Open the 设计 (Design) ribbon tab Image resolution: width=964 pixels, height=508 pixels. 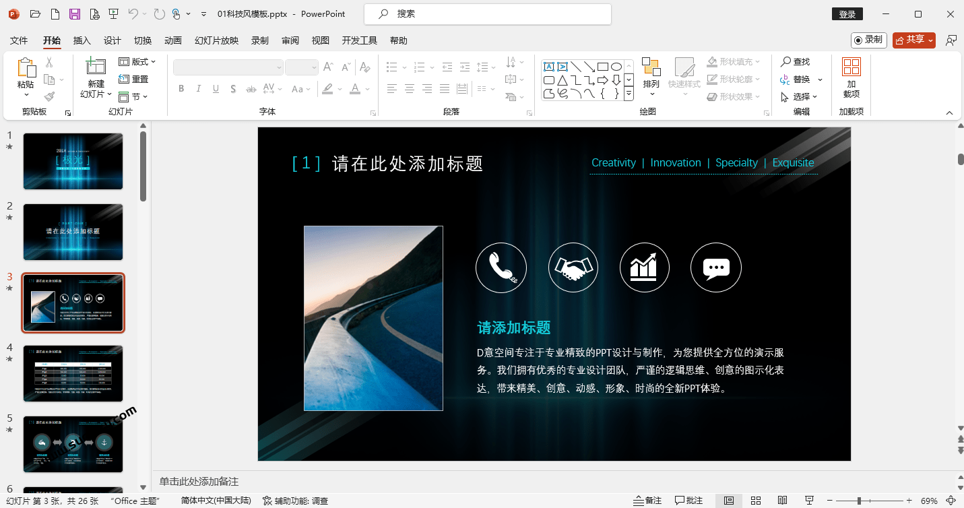point(113,40)
